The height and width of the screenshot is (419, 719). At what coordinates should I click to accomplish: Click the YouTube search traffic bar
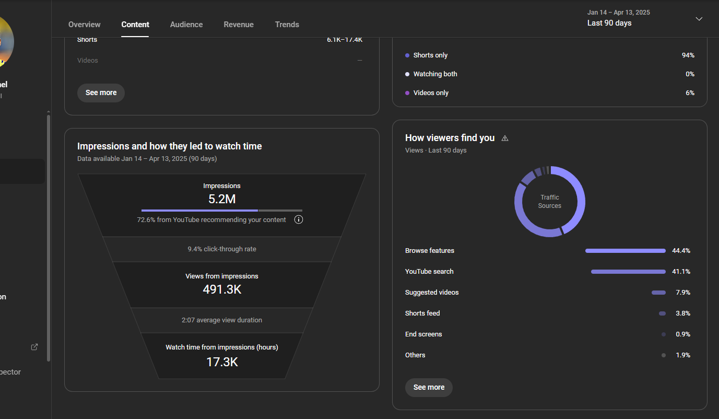628,272
